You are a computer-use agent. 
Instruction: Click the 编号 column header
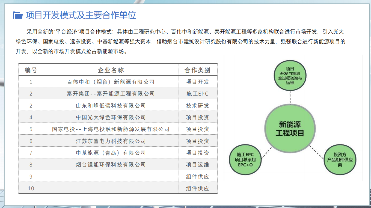pos(31,70)
